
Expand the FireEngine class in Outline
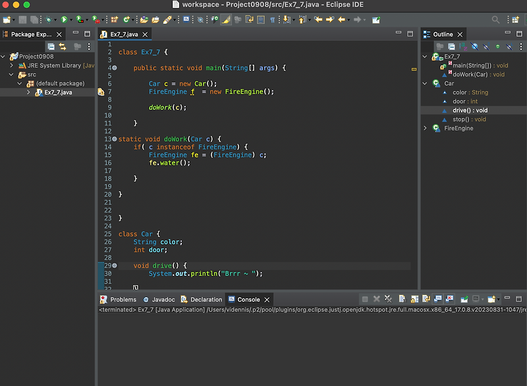(x=425, y=128)
